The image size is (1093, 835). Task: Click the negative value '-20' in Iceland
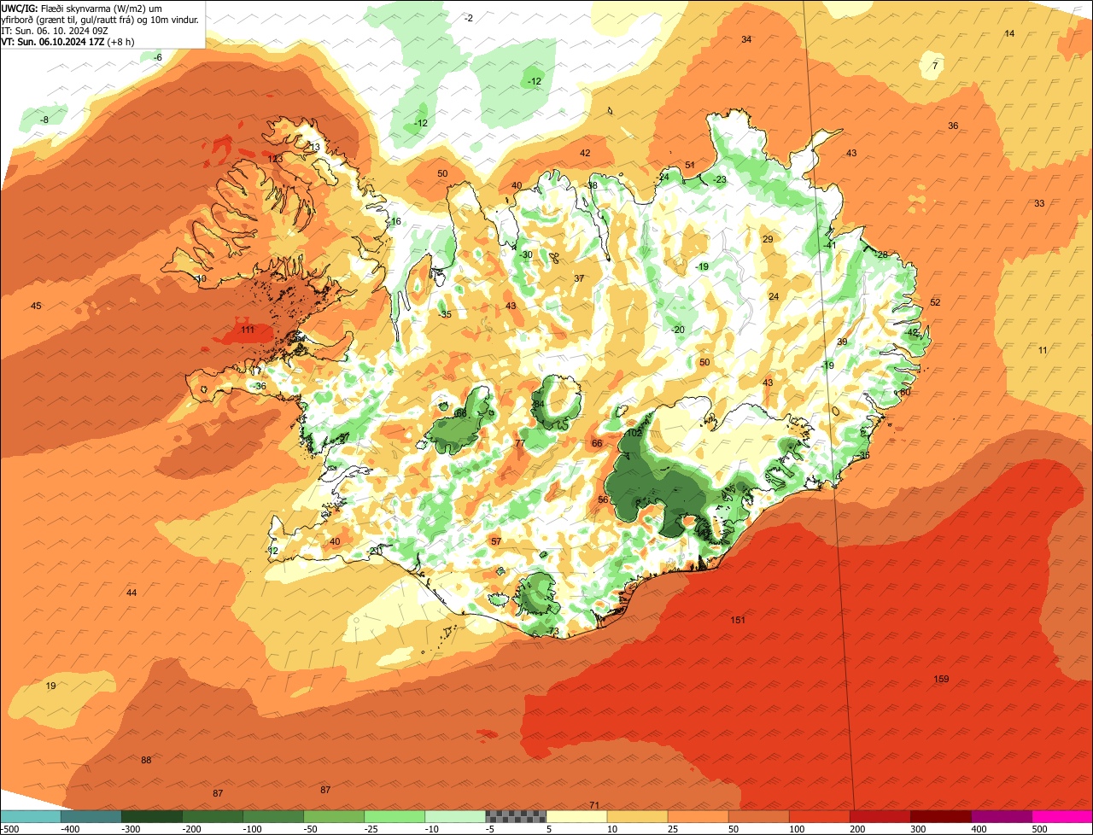[678, 330]
